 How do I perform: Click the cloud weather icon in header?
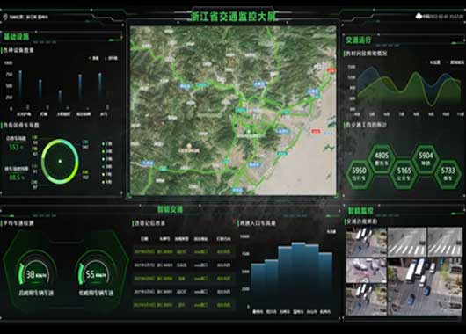pyautogui.click(x=419, y=16)
